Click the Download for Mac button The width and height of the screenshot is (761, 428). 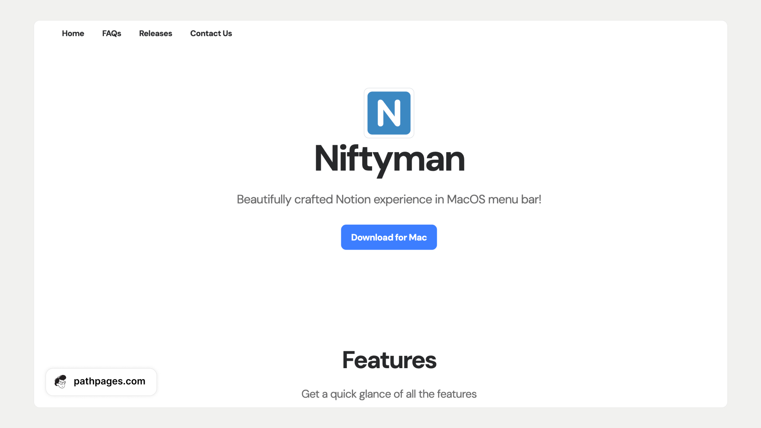(x=389, y=237)
